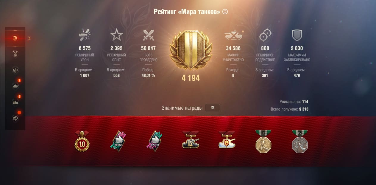Viewport: 376px width, 185px height.
Task: Select the crossed swords battles icon
Action: click(148, 35)
